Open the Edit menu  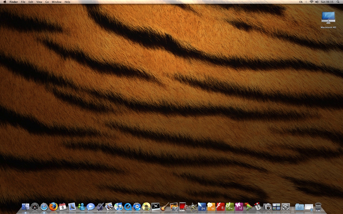(31, 2)
